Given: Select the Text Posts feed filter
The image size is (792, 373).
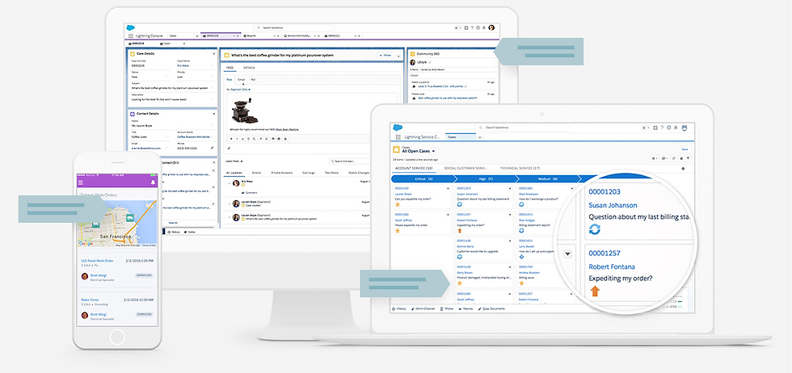Looking at the screenshot, I should coord(331,173).
